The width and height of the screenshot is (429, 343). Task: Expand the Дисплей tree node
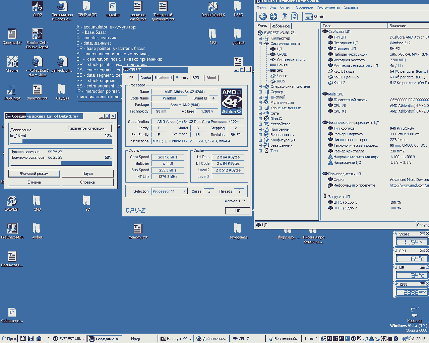click(260, 97)
